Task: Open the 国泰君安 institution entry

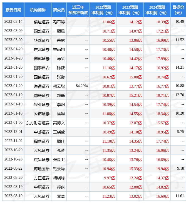Action: coord(42,68)
